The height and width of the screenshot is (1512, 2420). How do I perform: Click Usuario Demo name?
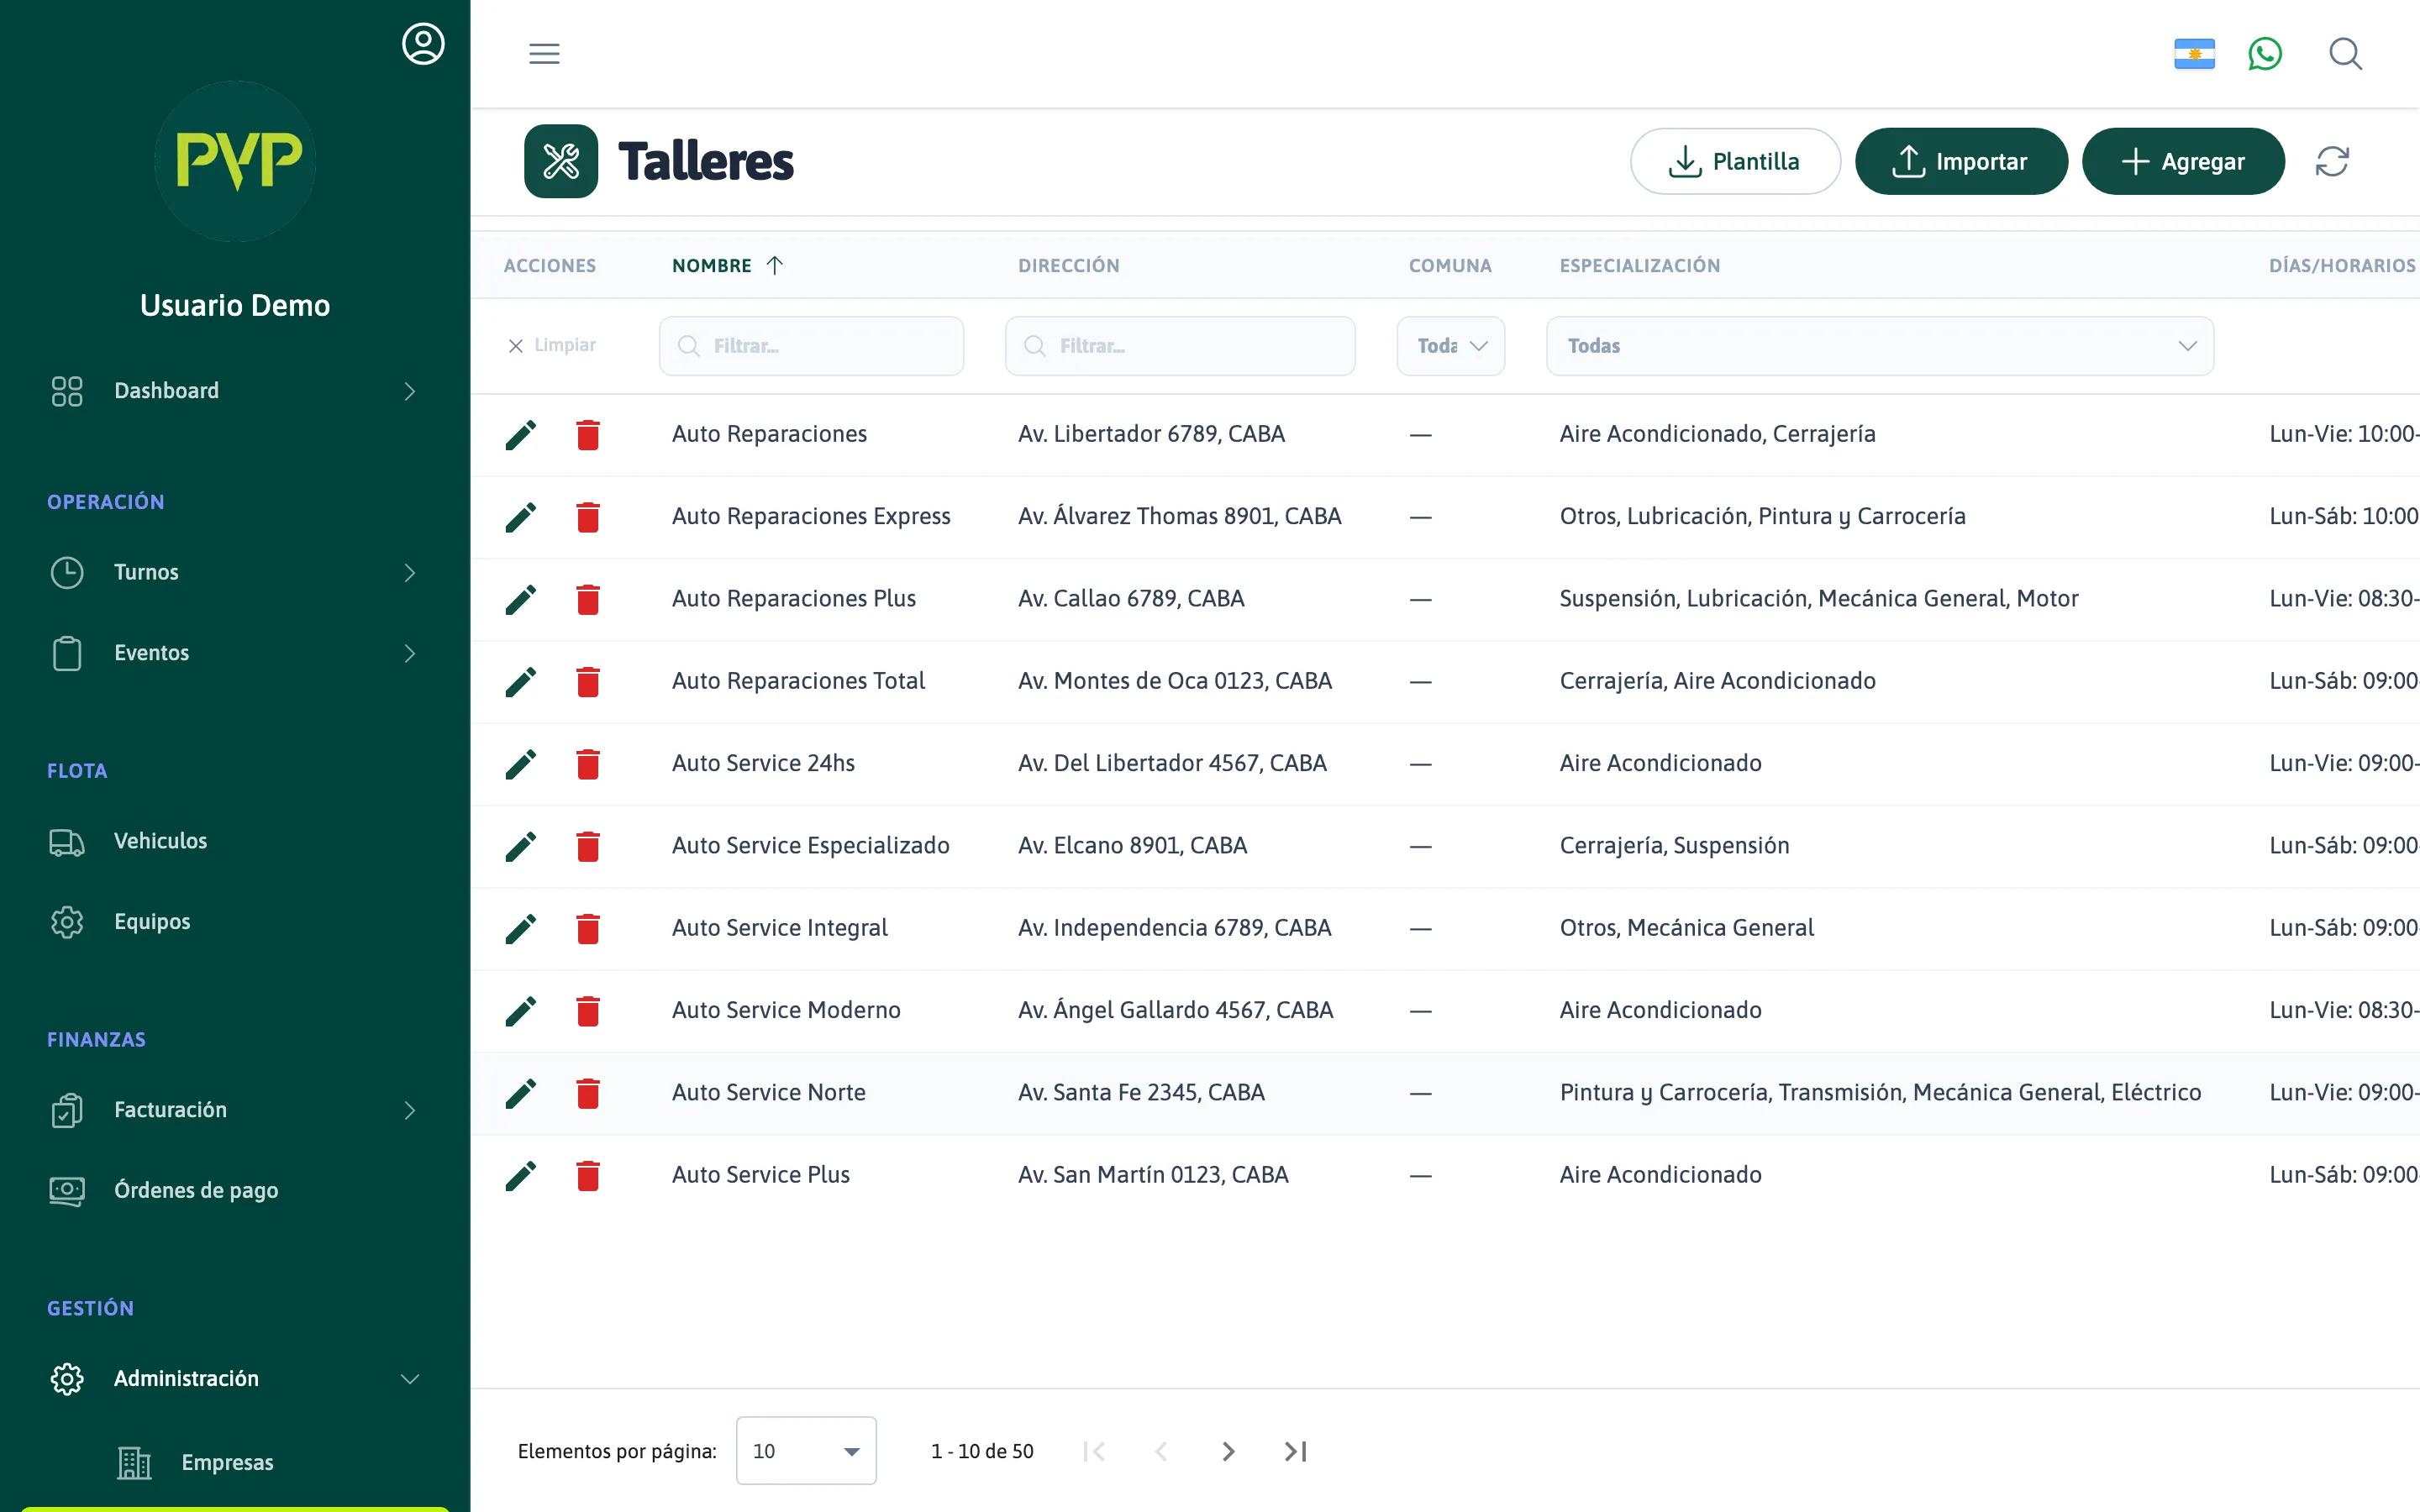pyautogui.click(x=235, y=305)
